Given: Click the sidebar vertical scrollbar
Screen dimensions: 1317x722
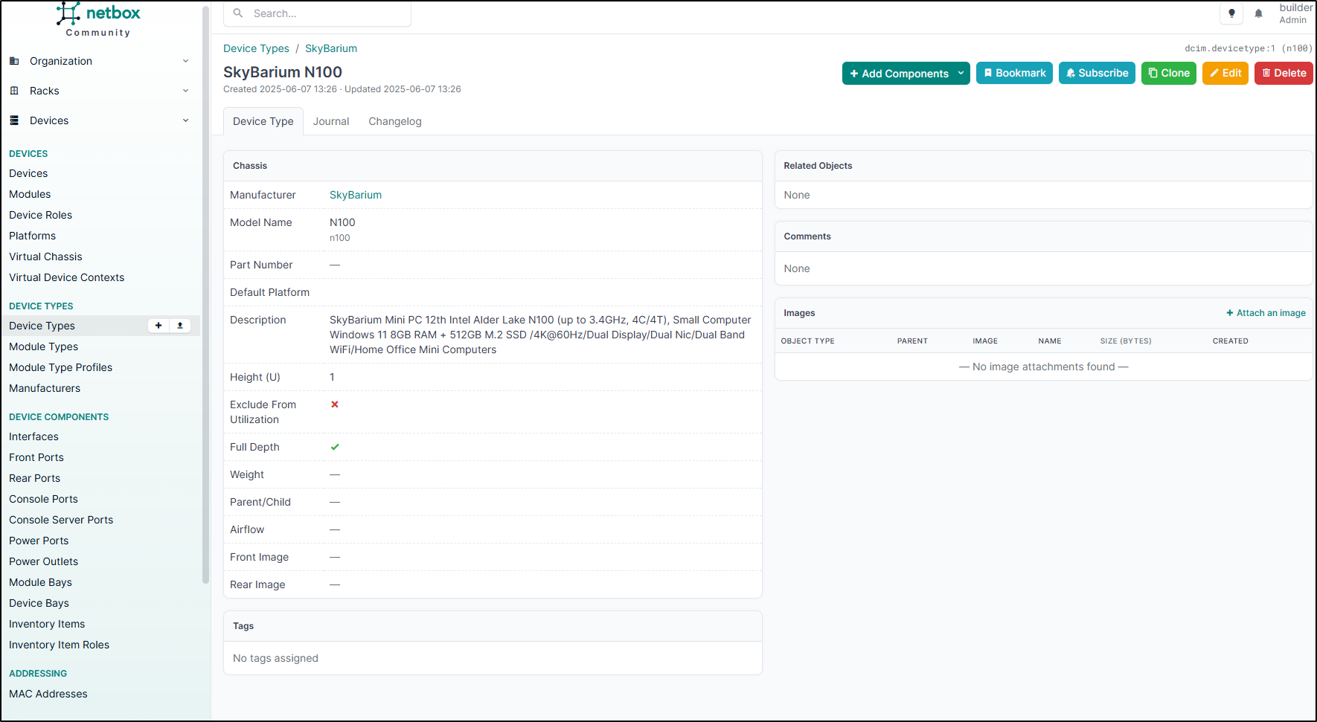Looking at the screenshot, I should pyautogui.click(x=206, y=295).
